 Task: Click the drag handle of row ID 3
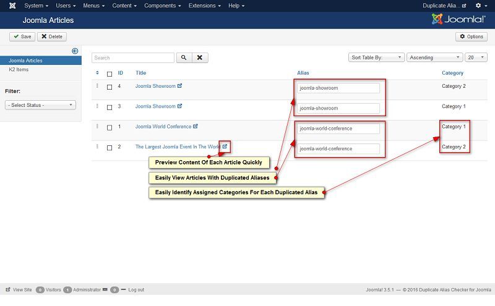(x=97, y=106)
